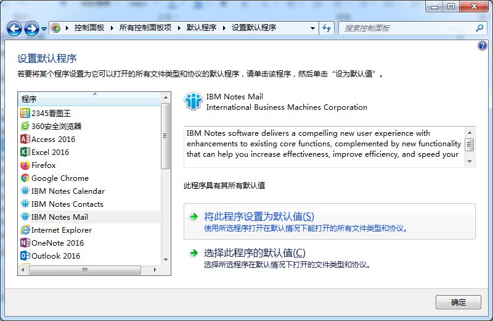Go to 控制面板 in the breadcrumb
This screenshot has height=321, width=493.
[89, 28]
